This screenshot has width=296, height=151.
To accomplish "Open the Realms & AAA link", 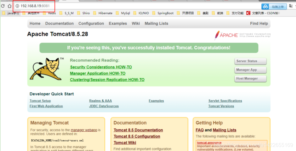I will pyautogui.click(x=100, y=101).
